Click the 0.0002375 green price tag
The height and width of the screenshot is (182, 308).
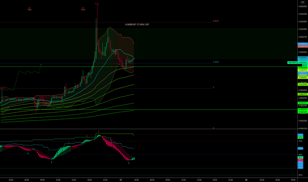tap(303, 94)
